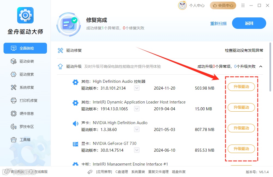The width and height of the screenshot is (273, 177).
Task: Open 重复文件清理 from bottom bar
Action: tap(158, 172)
